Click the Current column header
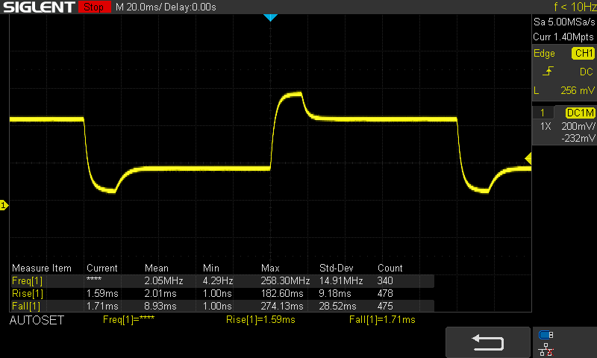Screen dimensions: 597x358 click(102, 268)
